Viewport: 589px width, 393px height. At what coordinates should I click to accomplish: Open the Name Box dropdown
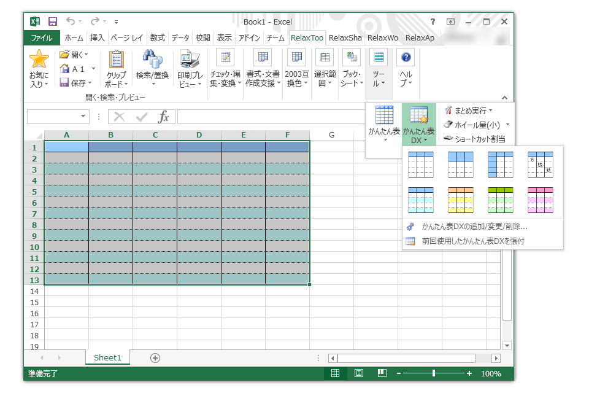(83, 116)
